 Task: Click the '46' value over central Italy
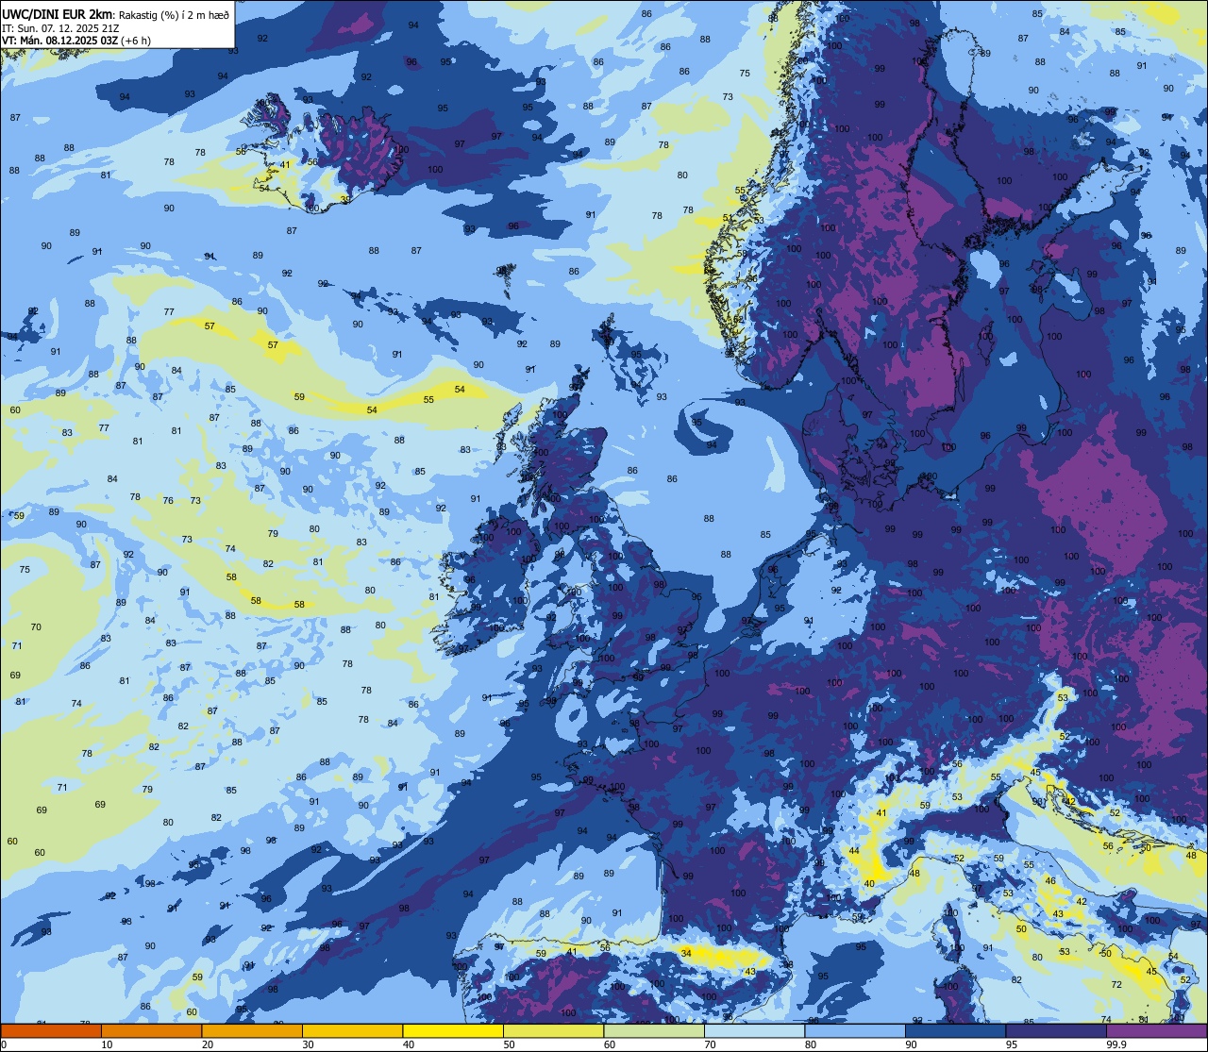(x=1050, y=881)
